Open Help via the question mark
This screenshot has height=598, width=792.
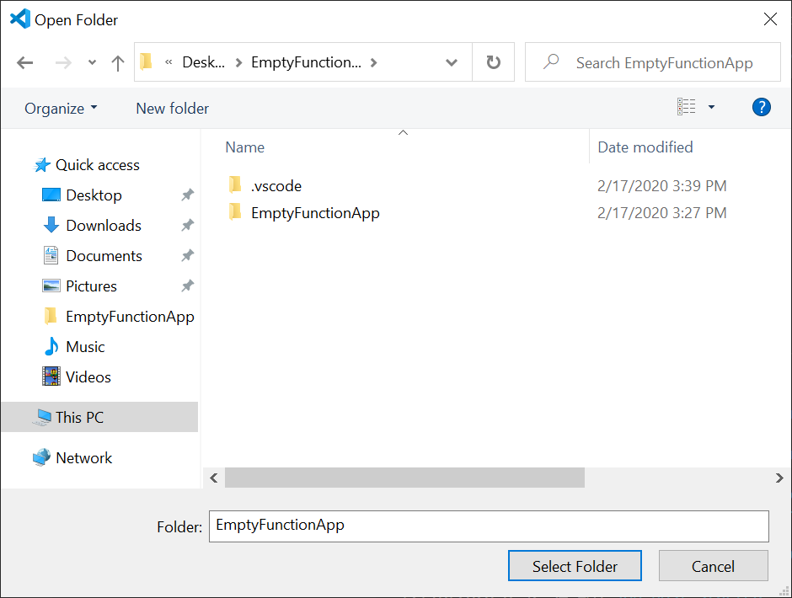(761, 107)
